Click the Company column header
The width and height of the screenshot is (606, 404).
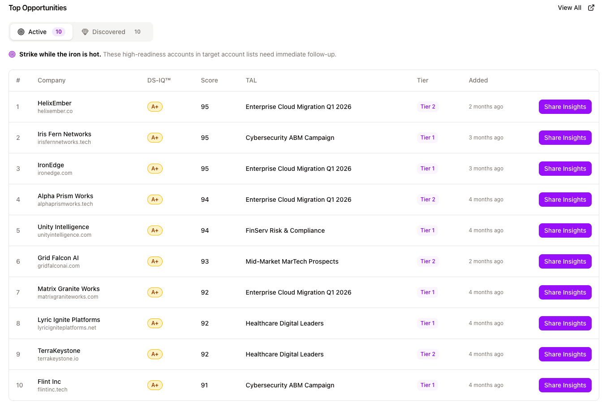[52, 80]
